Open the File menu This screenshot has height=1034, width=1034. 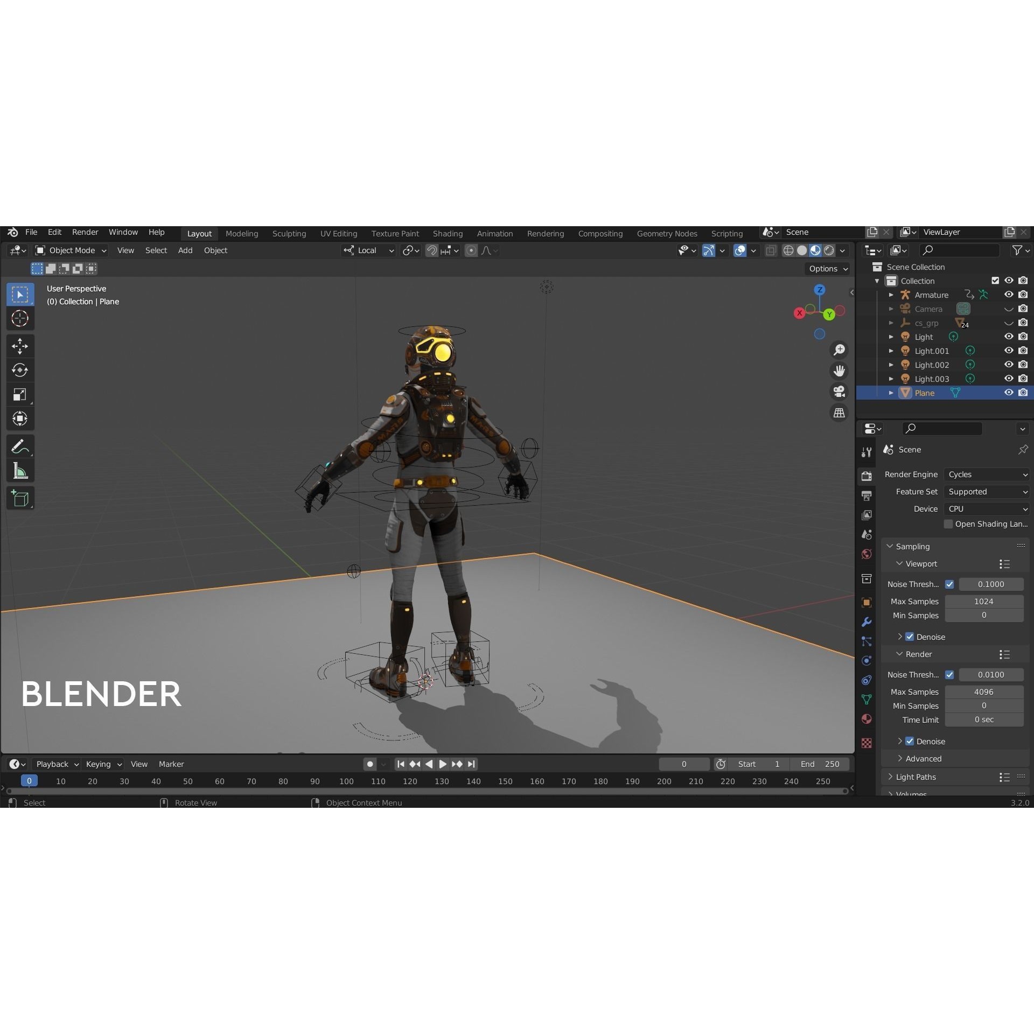click(31, 232)
